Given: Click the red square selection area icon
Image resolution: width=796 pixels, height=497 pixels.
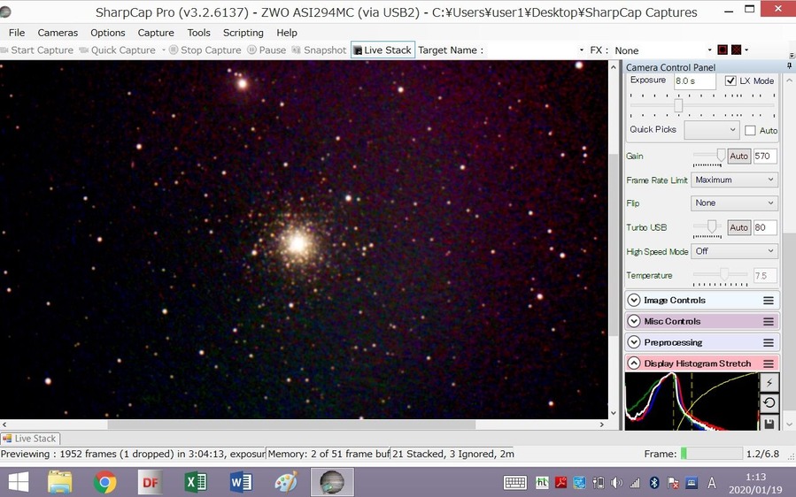Looking at the screenshot, I should click(723, 50).
